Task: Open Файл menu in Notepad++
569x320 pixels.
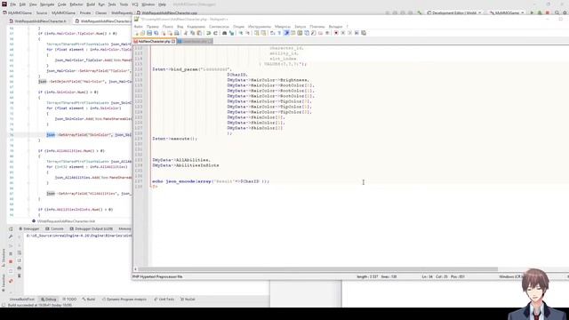Action: (139, 27)
